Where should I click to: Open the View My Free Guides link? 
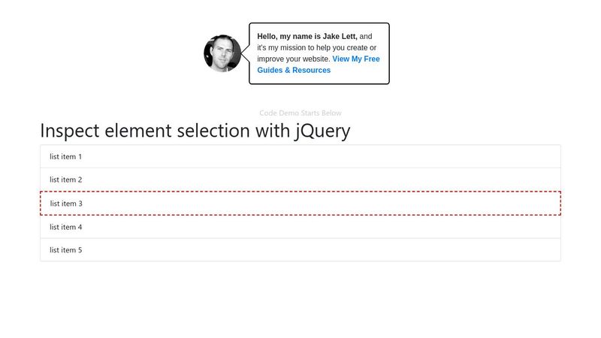click(x=356, y=59)
